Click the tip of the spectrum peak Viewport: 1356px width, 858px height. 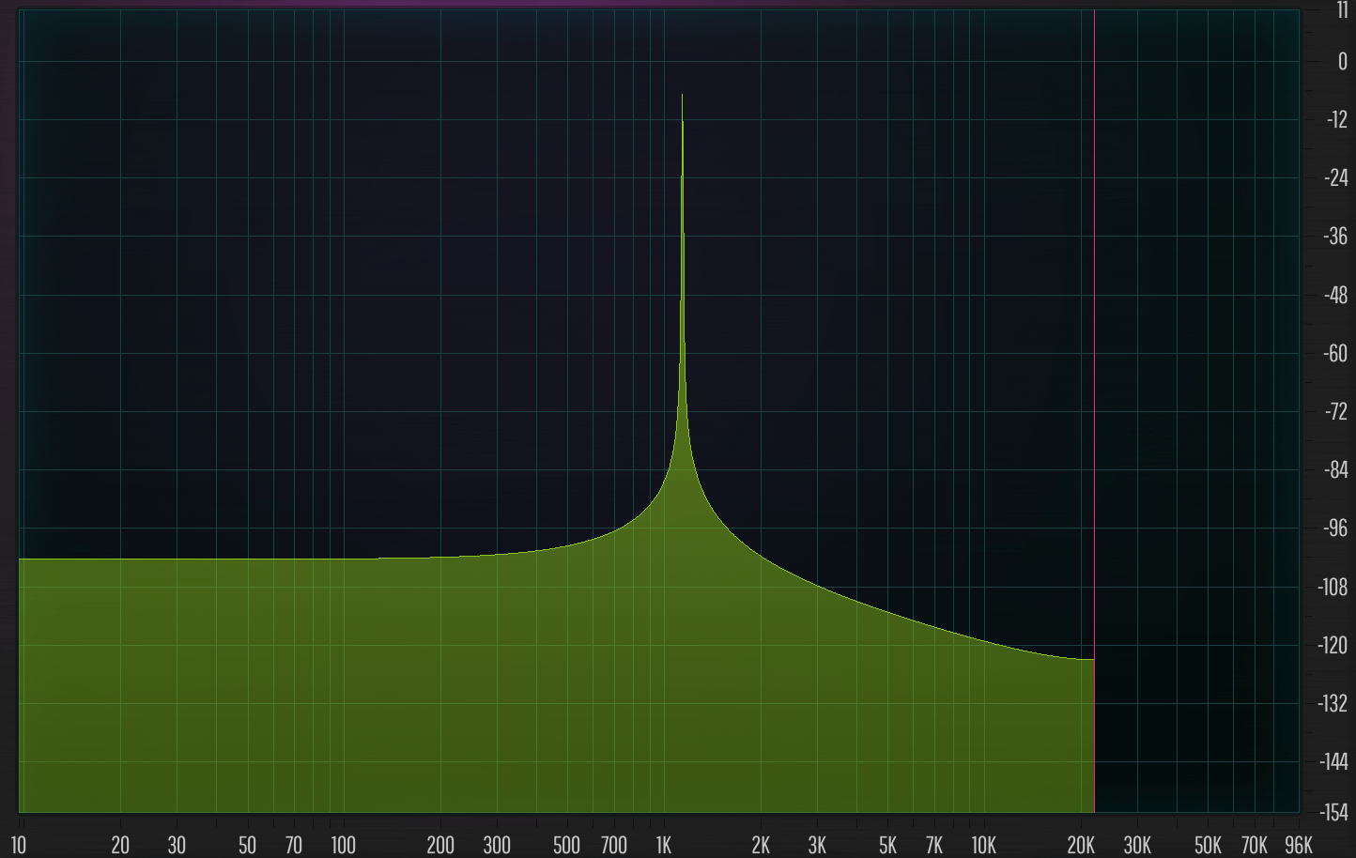[x=682, y=95]
